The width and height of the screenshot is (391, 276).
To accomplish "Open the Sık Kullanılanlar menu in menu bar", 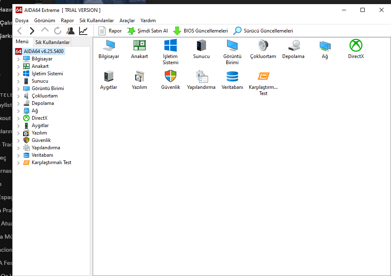I will (x=96, y=21).
